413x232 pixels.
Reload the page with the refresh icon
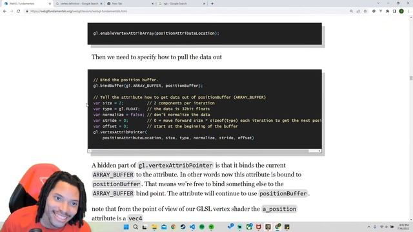[x=19, y=12]
